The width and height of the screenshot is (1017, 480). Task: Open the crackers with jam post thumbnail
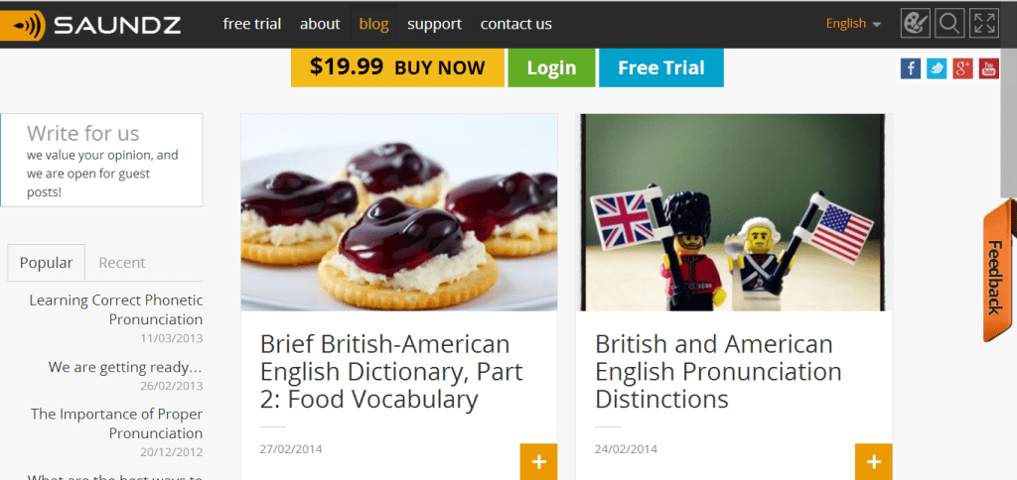tap(399, 212)
